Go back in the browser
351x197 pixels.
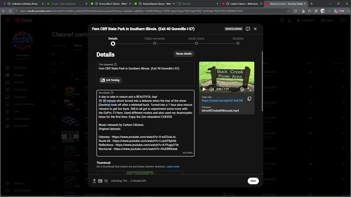(x=4, y=11)
